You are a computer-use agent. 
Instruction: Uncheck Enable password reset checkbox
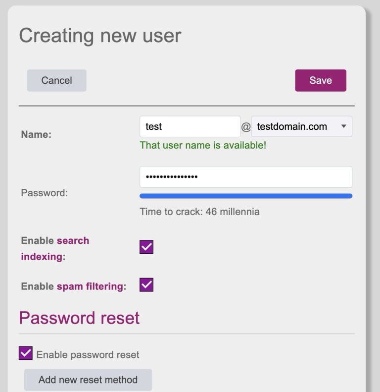point(26,353)
